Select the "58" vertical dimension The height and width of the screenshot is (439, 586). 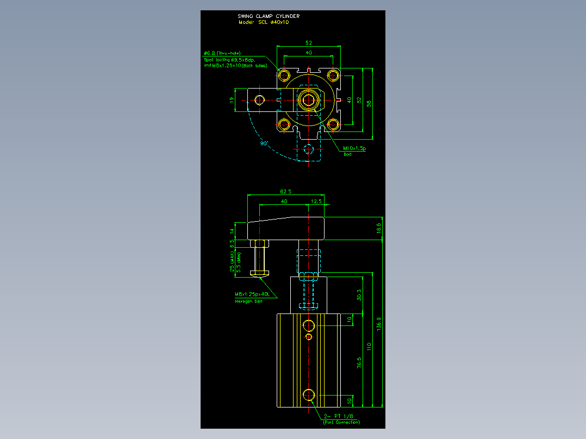(x=369, y=103)
